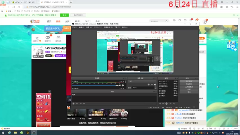Image resolution: width=240 pixels, height=135 pixels.
Task: Lock the first text (GDI+) 2 source
Action: 177,81
